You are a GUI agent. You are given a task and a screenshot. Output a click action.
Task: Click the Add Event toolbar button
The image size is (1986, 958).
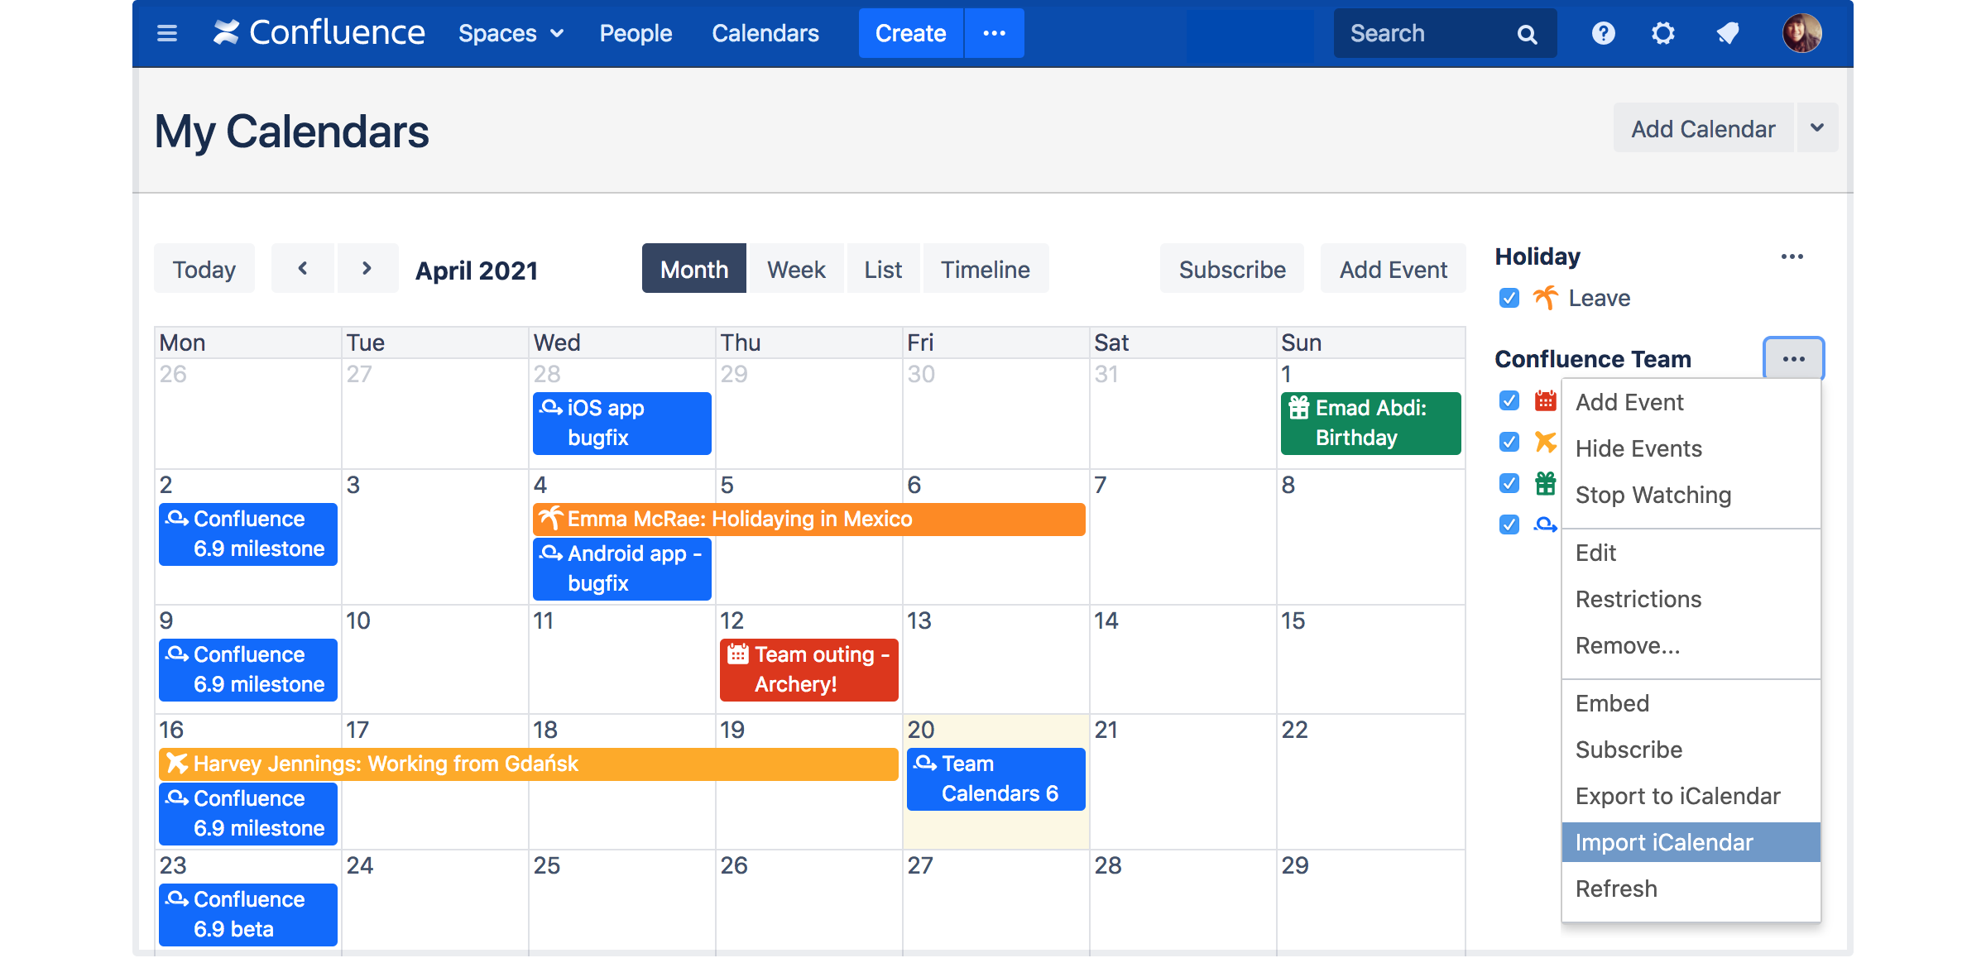pos(1394,268)
